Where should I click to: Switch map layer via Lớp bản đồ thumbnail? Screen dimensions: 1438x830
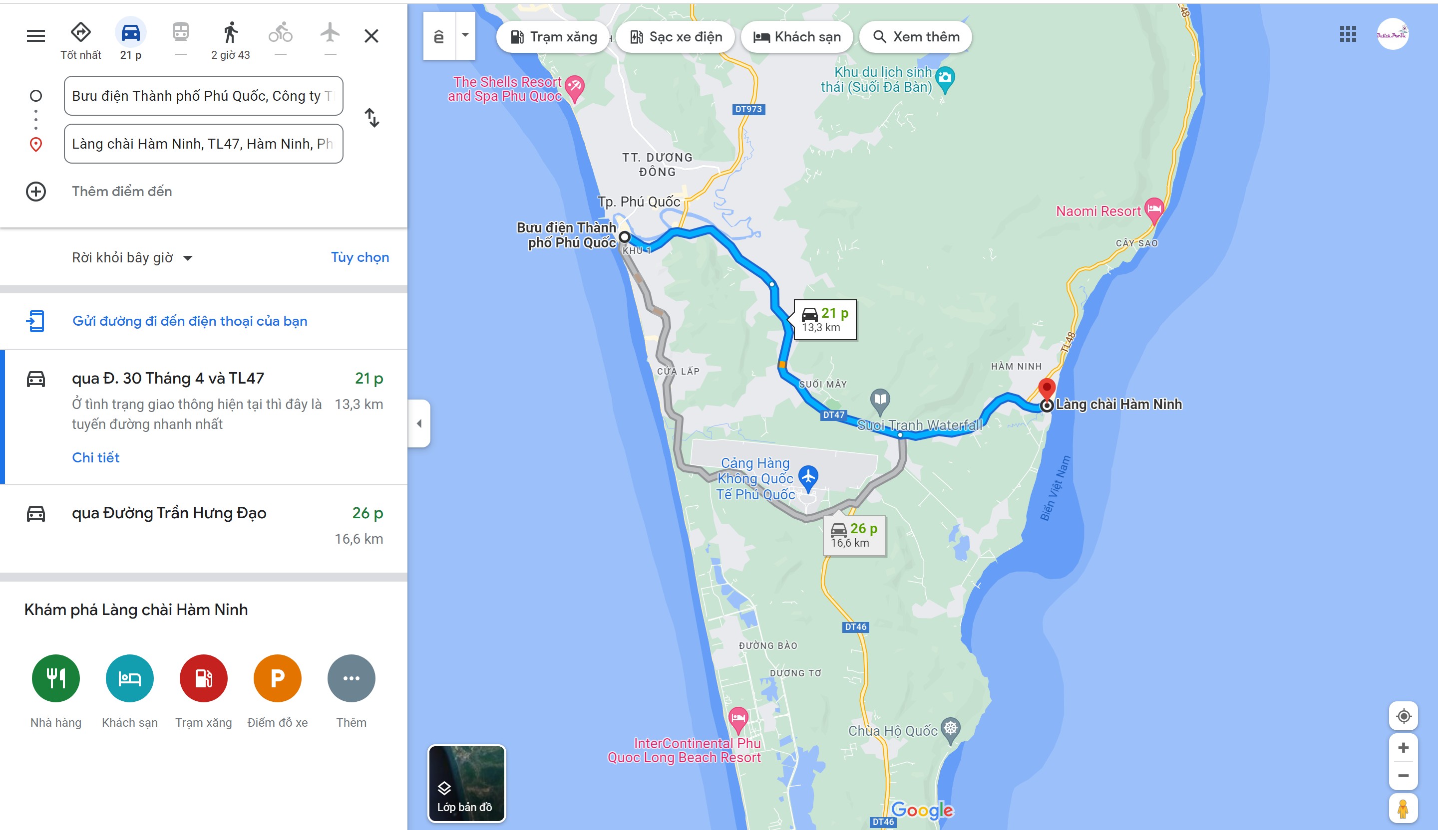[467, 783]
